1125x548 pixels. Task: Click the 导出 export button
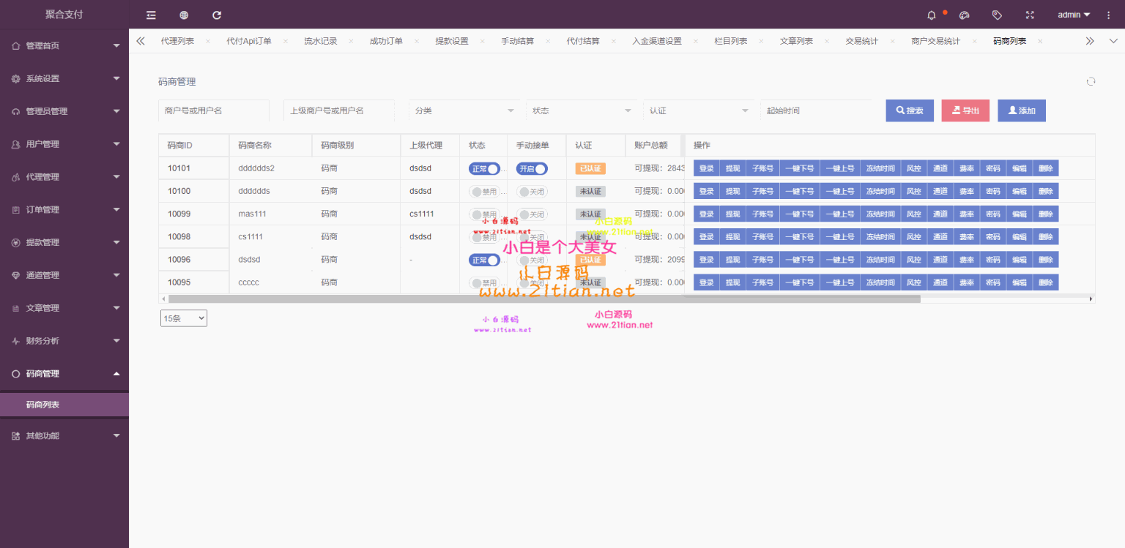[965, 110]
